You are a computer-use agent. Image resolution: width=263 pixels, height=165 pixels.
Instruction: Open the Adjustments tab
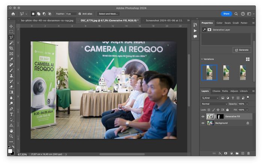234,91
